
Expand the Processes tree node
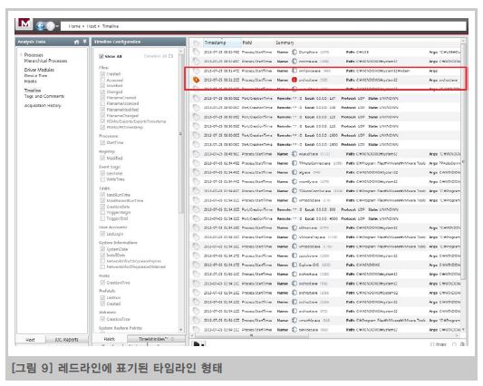pyautogui.click(x=21, y=55)
